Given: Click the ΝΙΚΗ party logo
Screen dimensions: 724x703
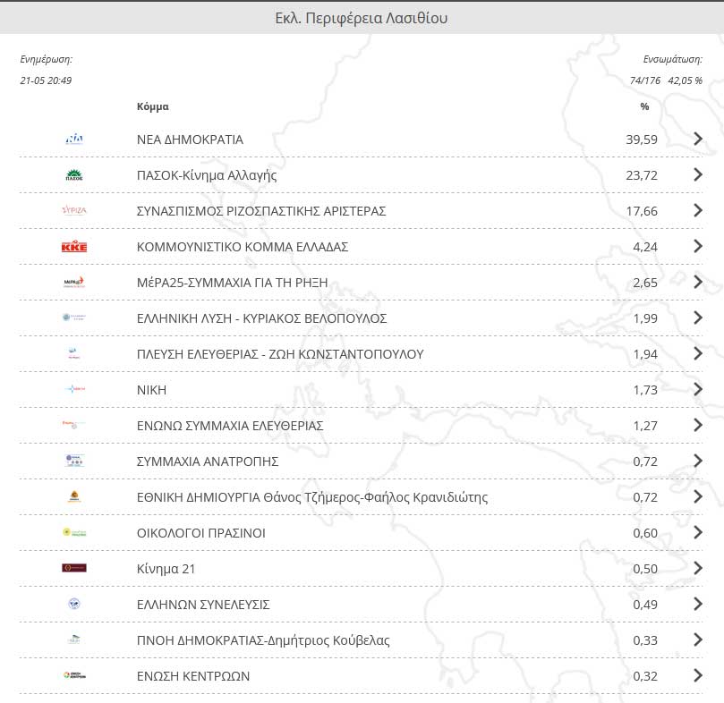Looking at the screenshot, I should (x=74, y=389).
